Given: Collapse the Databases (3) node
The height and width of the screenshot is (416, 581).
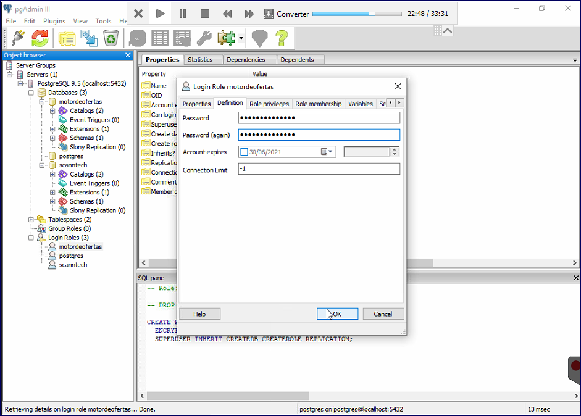Looking at the screenshot, I should pyautogui.click(x=31, y=93).
